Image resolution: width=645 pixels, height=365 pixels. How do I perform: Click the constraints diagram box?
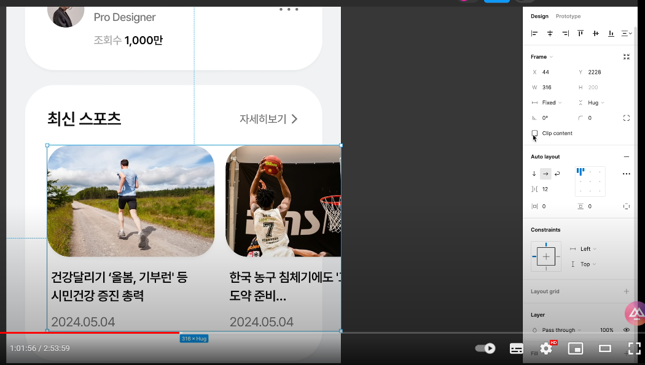546,256
